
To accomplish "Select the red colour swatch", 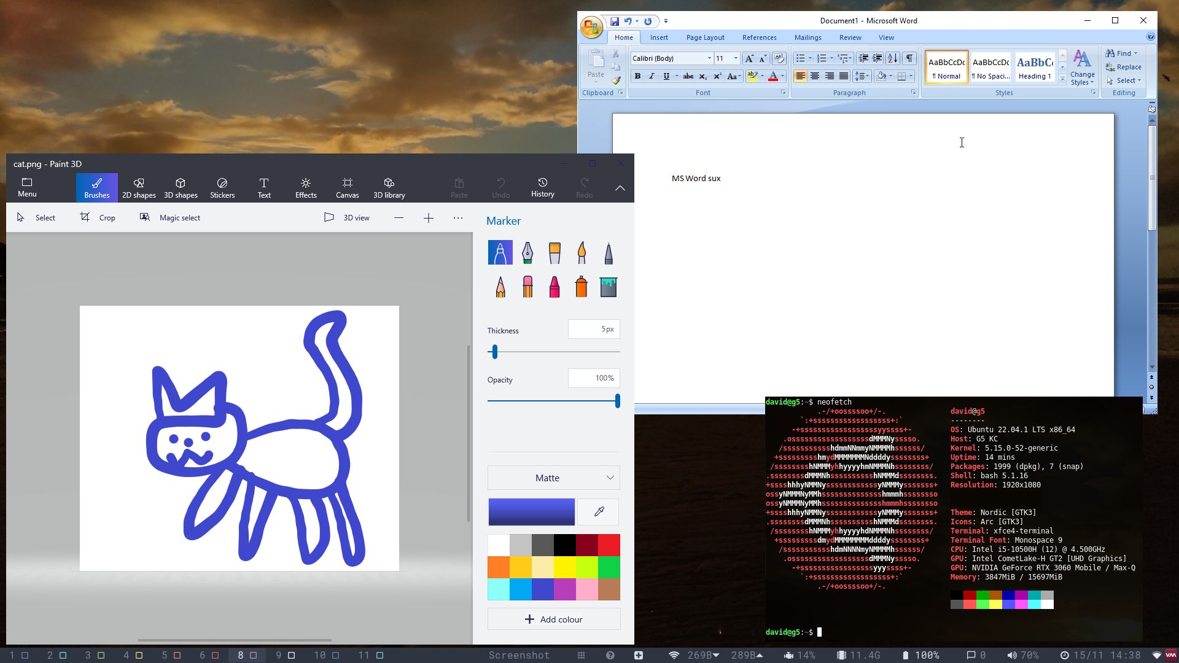I will point(609,545).
